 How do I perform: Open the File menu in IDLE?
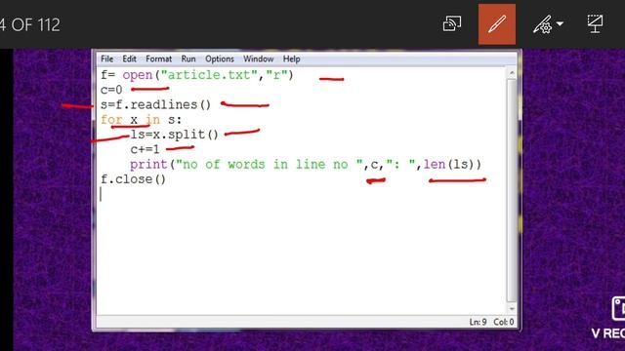click(106, 58)
